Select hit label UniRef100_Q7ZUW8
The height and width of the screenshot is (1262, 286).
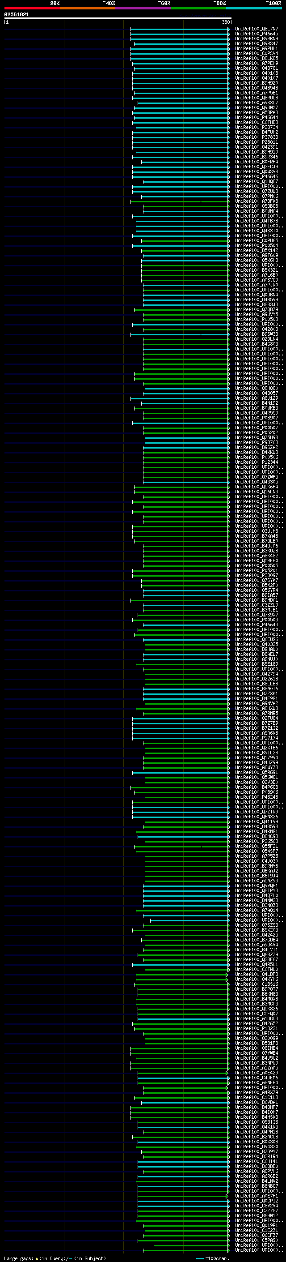coord(257,192)
